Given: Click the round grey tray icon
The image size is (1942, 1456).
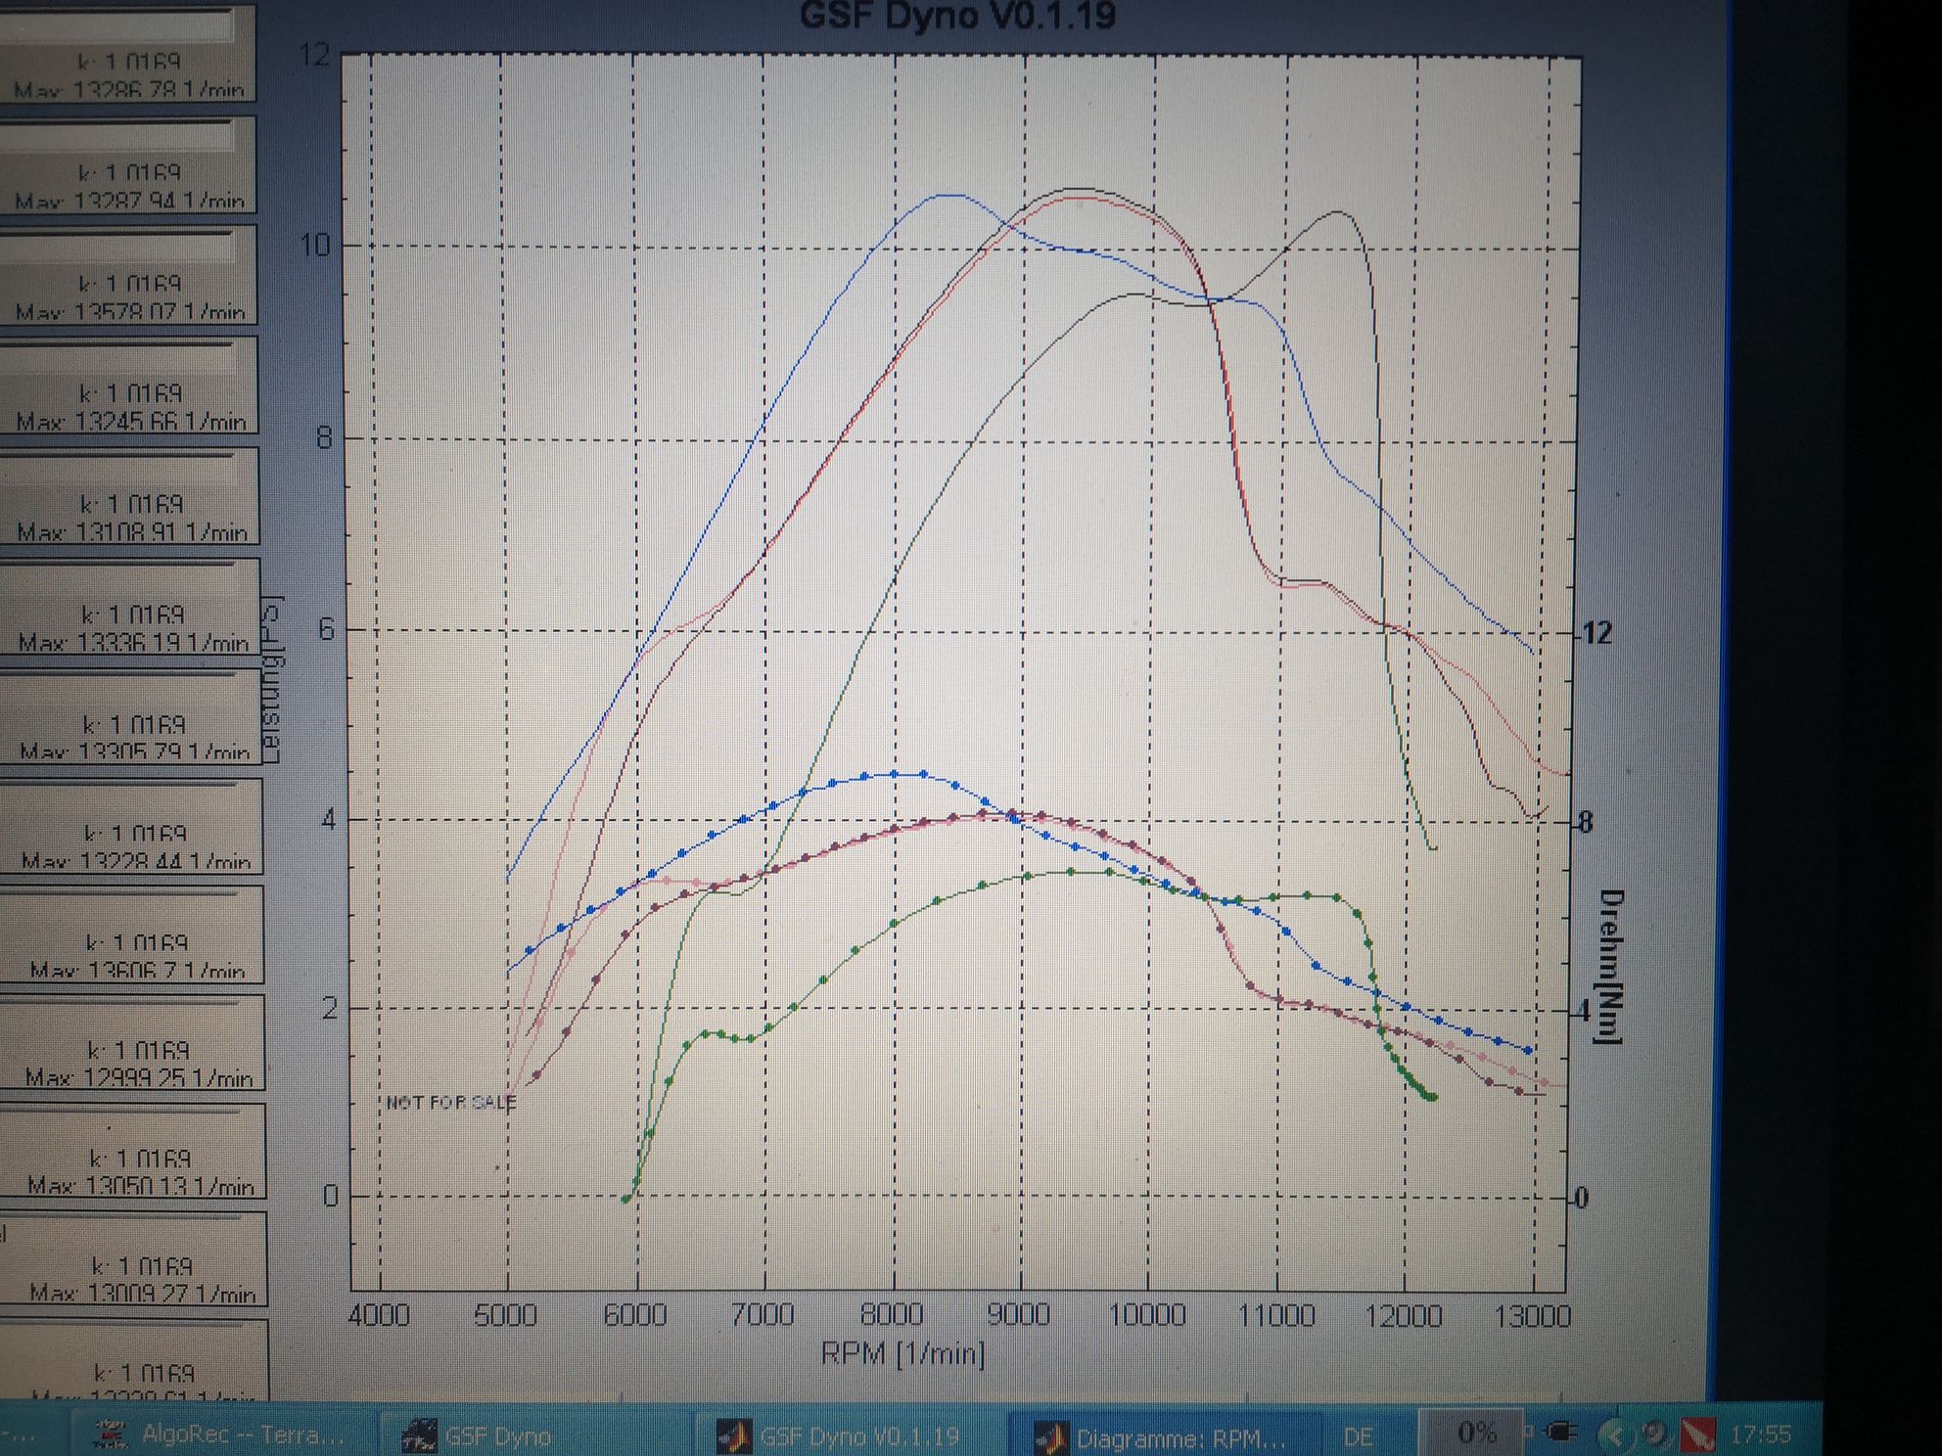Looking at the screenshot, I should pyautogui.click(x=1654, y=1433).
